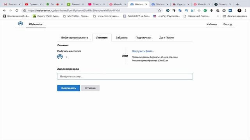Bookmark this page with the star icon
This screenshot has width=250, height=140.
click(x=159, y=10)
